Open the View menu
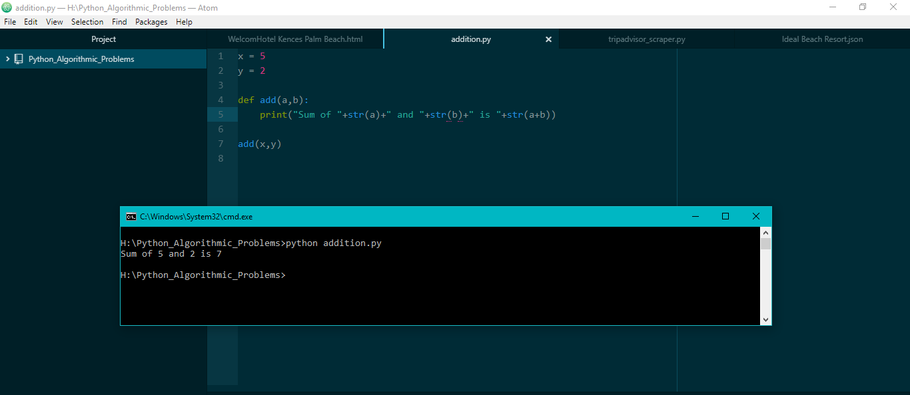 (54, 21)
